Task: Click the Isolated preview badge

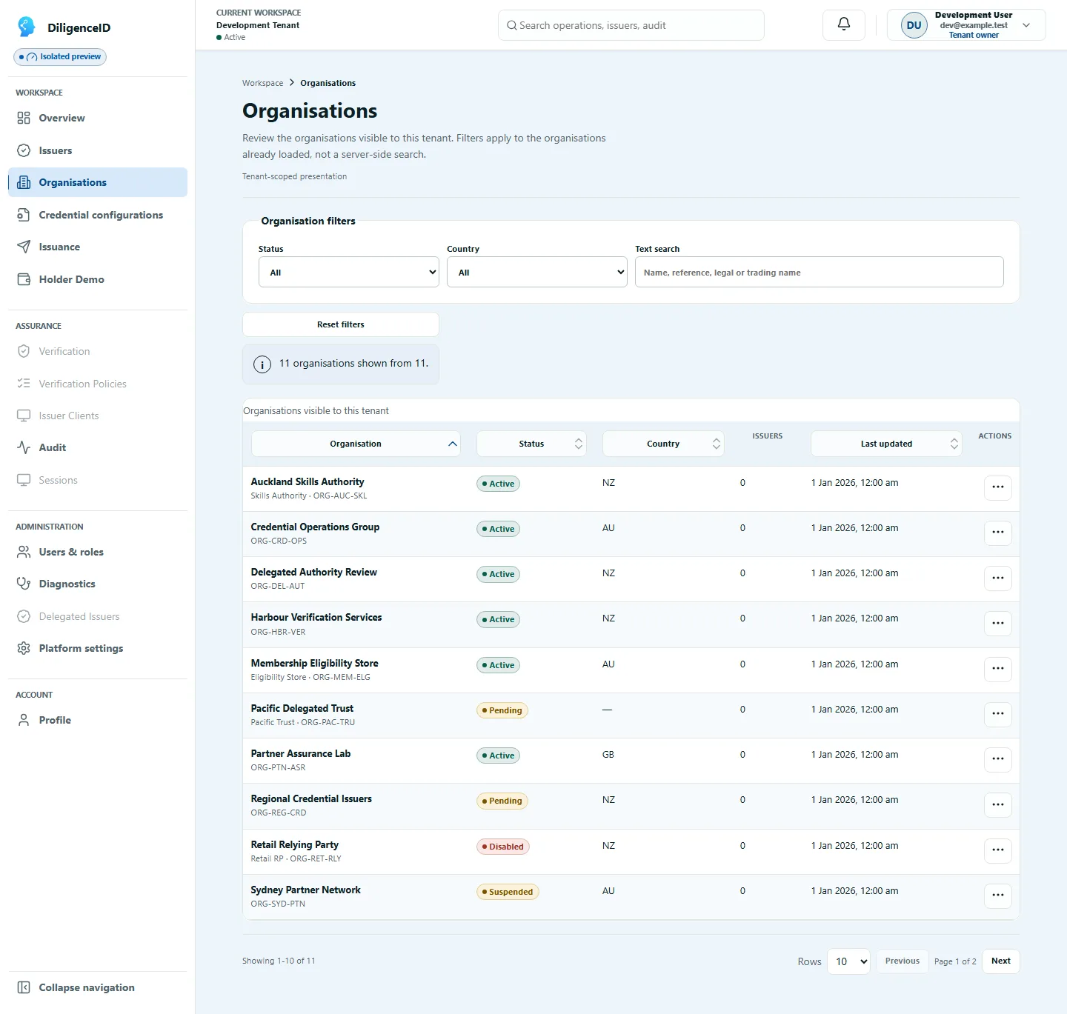Action: tap(60, 57)
